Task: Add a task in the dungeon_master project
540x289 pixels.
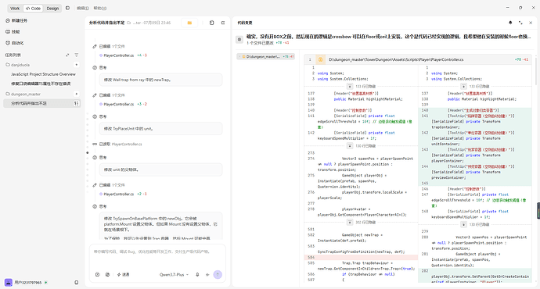Action: (x=76, y=94)
